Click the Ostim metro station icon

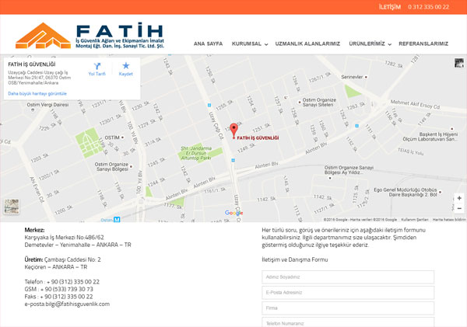click(117, 220)
